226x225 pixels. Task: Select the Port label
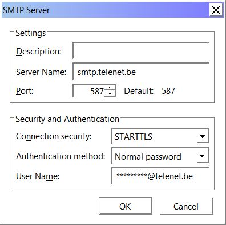[25, 91]
